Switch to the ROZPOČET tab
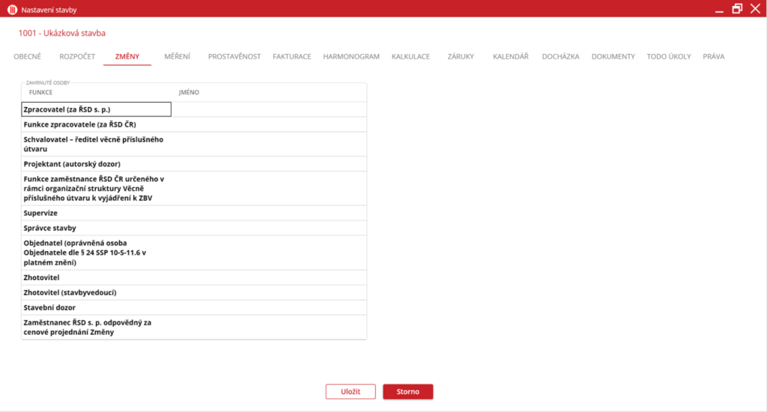 point(77,56)
